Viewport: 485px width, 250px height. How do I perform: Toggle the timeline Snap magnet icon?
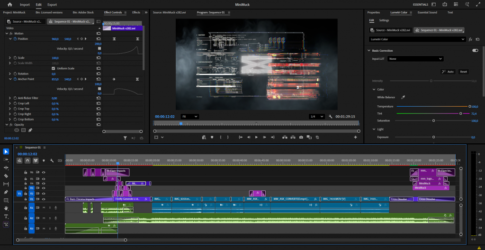point(28,160)
